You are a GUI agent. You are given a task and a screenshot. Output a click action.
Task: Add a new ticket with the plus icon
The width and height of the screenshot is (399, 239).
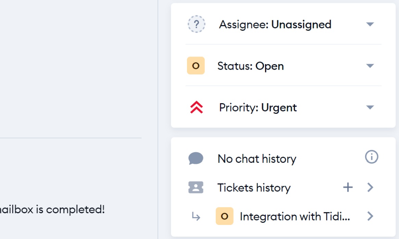(348, 187)
